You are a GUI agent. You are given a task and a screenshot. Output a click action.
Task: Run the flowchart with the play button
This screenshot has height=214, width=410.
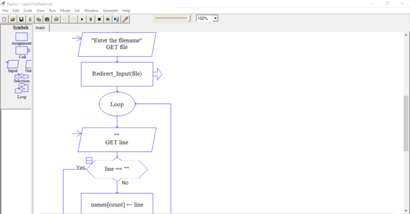[82, 19]
